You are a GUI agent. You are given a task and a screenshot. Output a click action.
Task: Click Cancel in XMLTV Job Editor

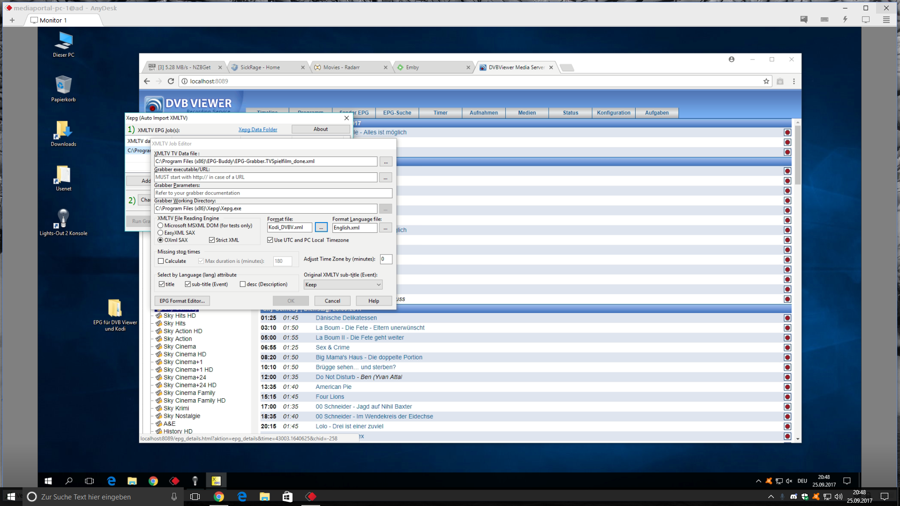[332, 301]
